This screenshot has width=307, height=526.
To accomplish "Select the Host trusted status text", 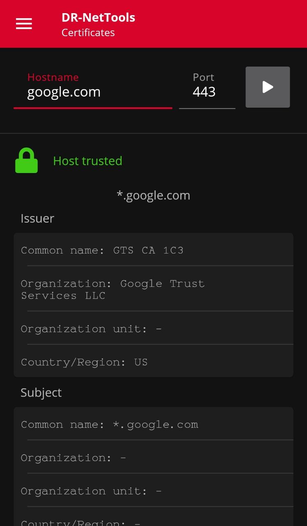I will click(88, 161).
